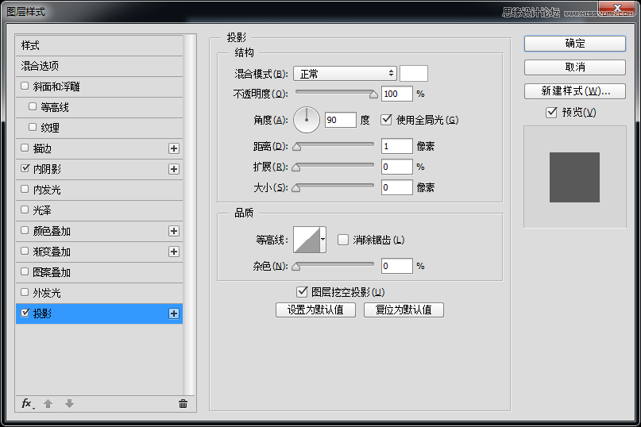
Task: Click plus icon next to 内阴影
Action: click(174, 169)
